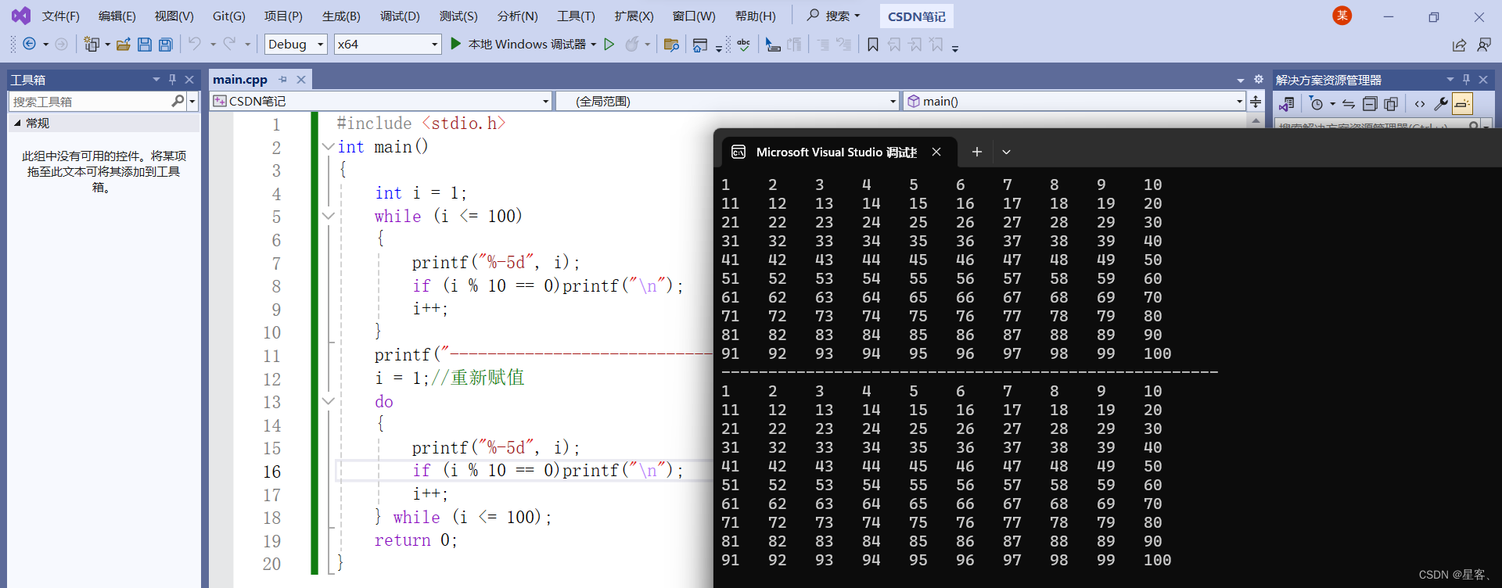Click Collapse All icon in Solution Explorer
This screenshot has height=588, width=1502.
coord(1370,104)
